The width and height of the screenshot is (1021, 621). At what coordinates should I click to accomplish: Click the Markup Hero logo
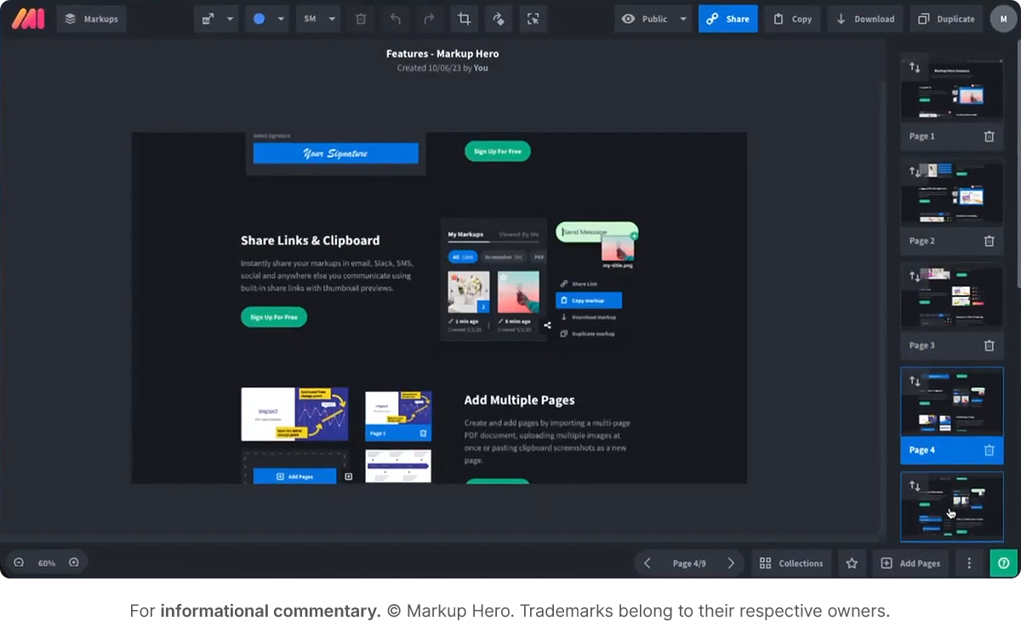(x=28, y=19)
